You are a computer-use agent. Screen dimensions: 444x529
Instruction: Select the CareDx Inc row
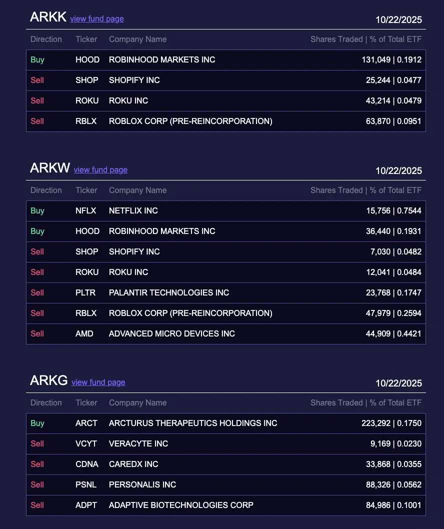225,464
